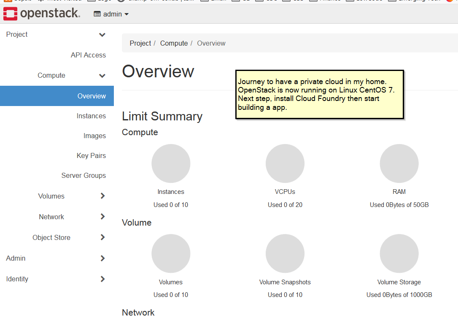Collapse the Project section chevron

[102, 35]
